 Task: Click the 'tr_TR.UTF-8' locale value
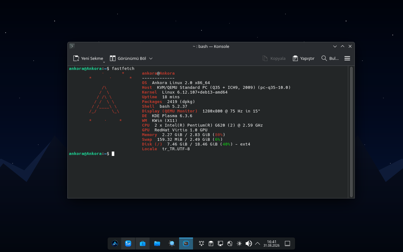[176, 149]
